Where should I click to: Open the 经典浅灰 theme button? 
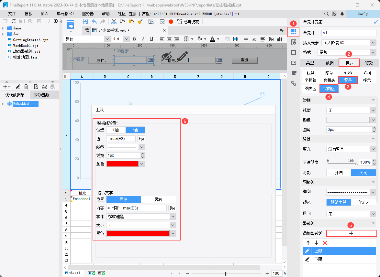[188, 22]
